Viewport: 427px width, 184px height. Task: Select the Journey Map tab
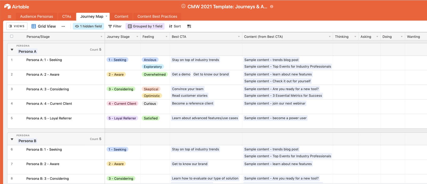(x=92, y=16)
